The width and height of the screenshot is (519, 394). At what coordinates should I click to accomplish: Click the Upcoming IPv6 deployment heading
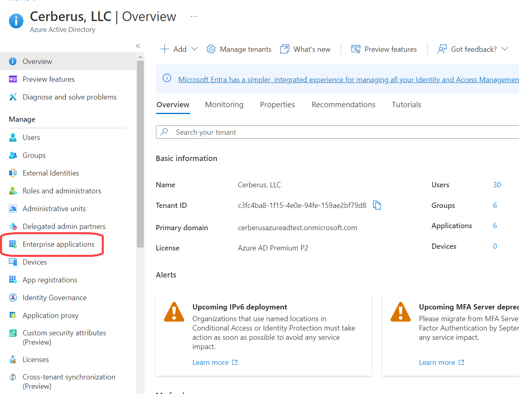click(x=240, y=307)
